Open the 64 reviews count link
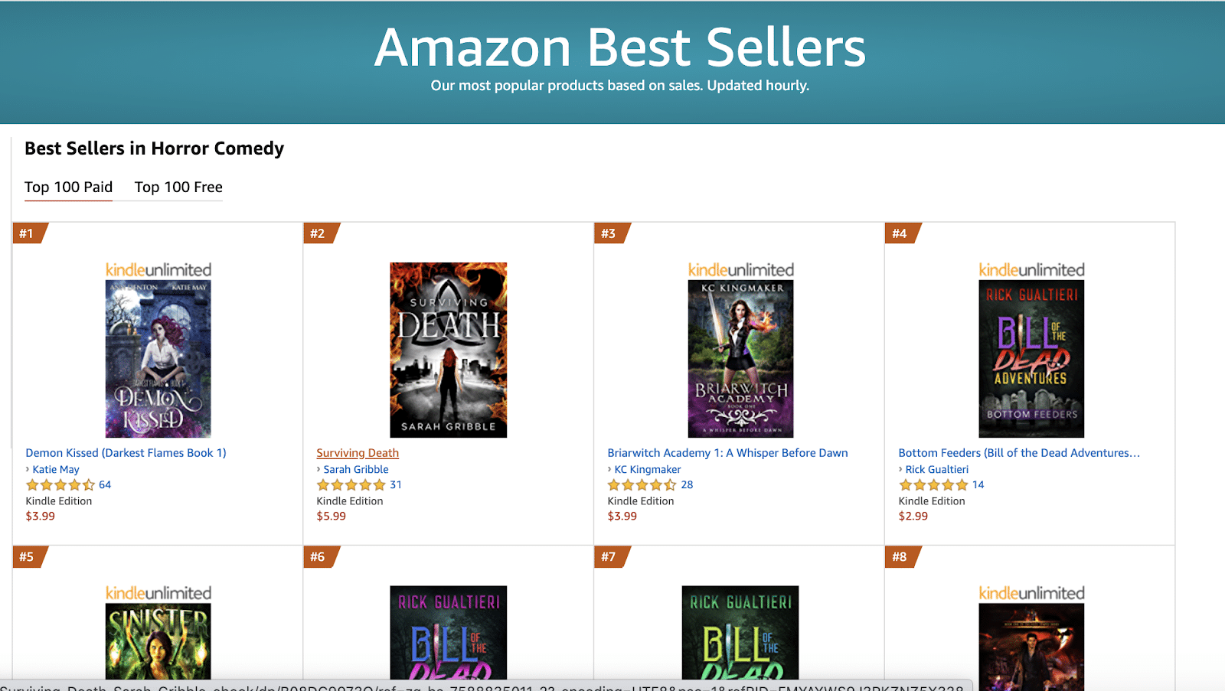 pyautogui.click(x=105, y=485)
